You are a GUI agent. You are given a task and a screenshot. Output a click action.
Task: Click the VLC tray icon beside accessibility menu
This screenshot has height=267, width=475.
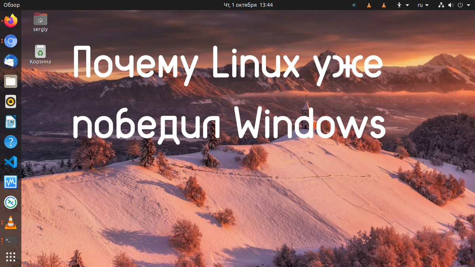pyautogui.click(x=383, y=5)
